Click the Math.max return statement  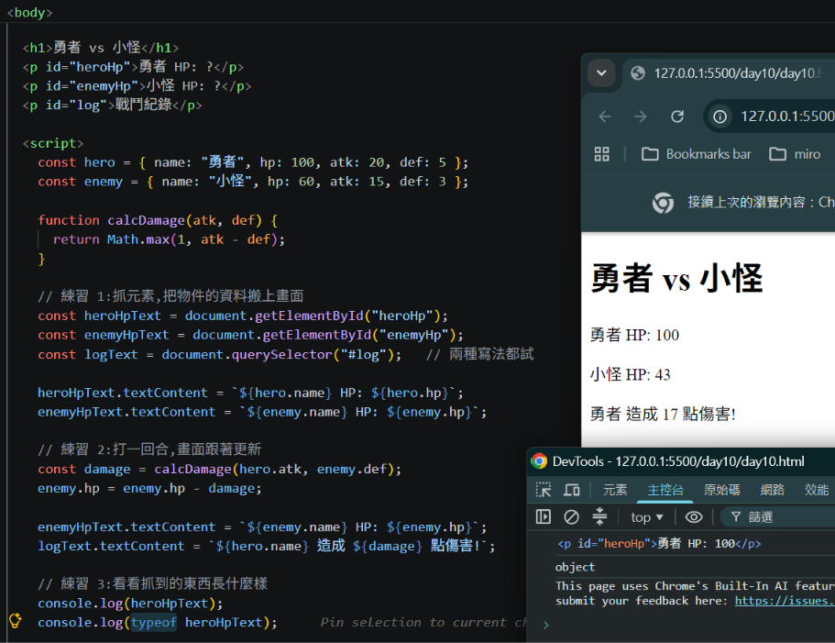[169, 239]
